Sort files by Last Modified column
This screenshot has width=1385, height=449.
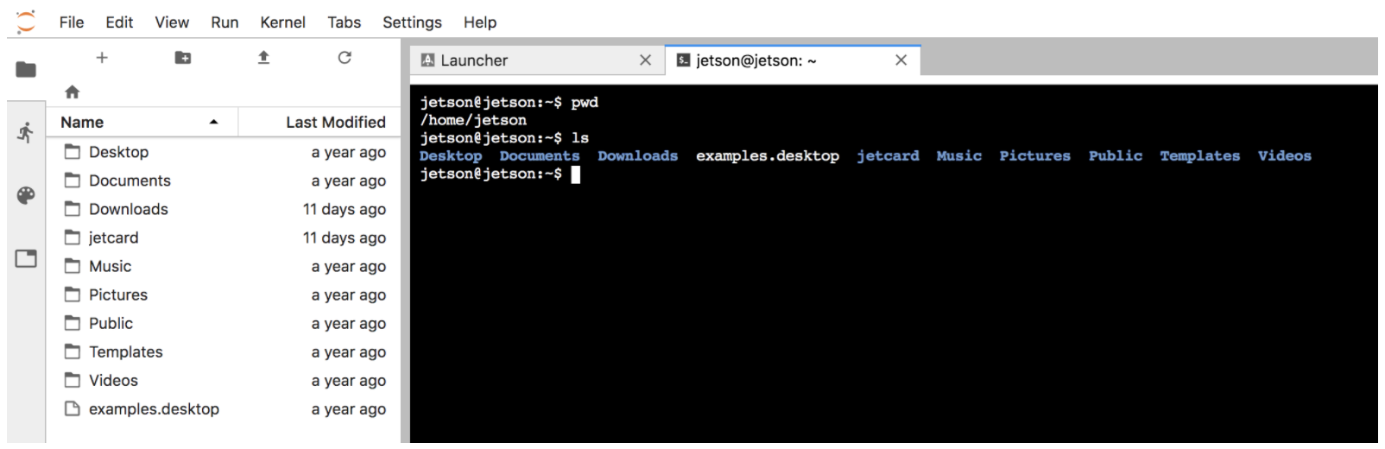(x=335, y=123)
